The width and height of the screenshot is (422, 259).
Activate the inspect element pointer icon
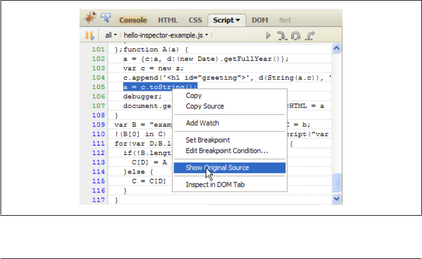pyautogui.click(x=105, y=18)
